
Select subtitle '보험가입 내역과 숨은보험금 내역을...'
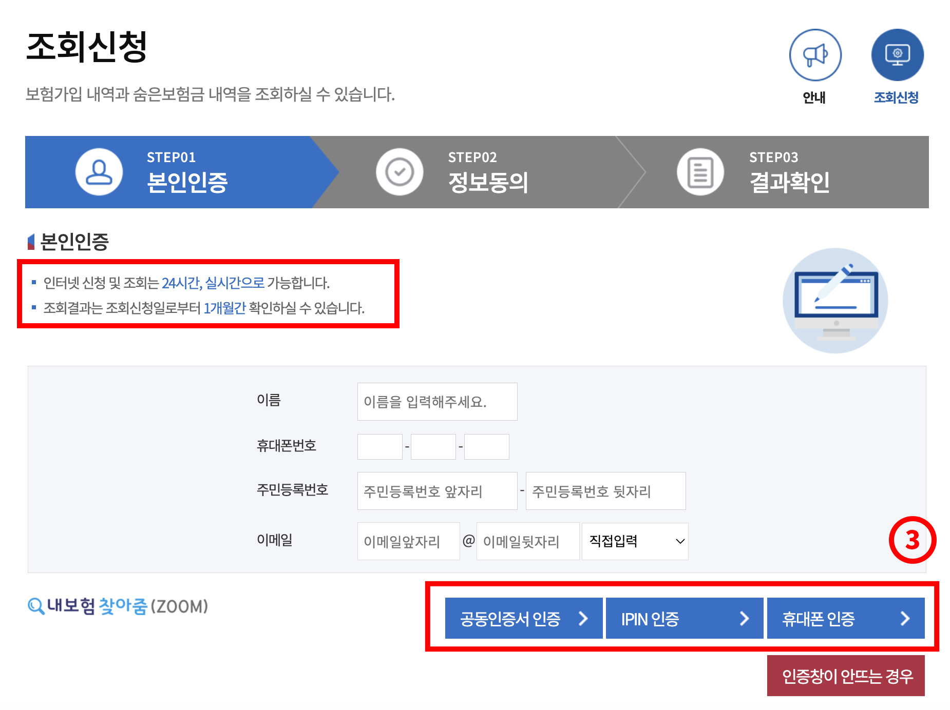211,94
